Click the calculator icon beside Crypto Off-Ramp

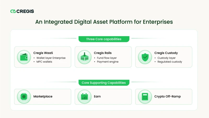pos(145,96)
